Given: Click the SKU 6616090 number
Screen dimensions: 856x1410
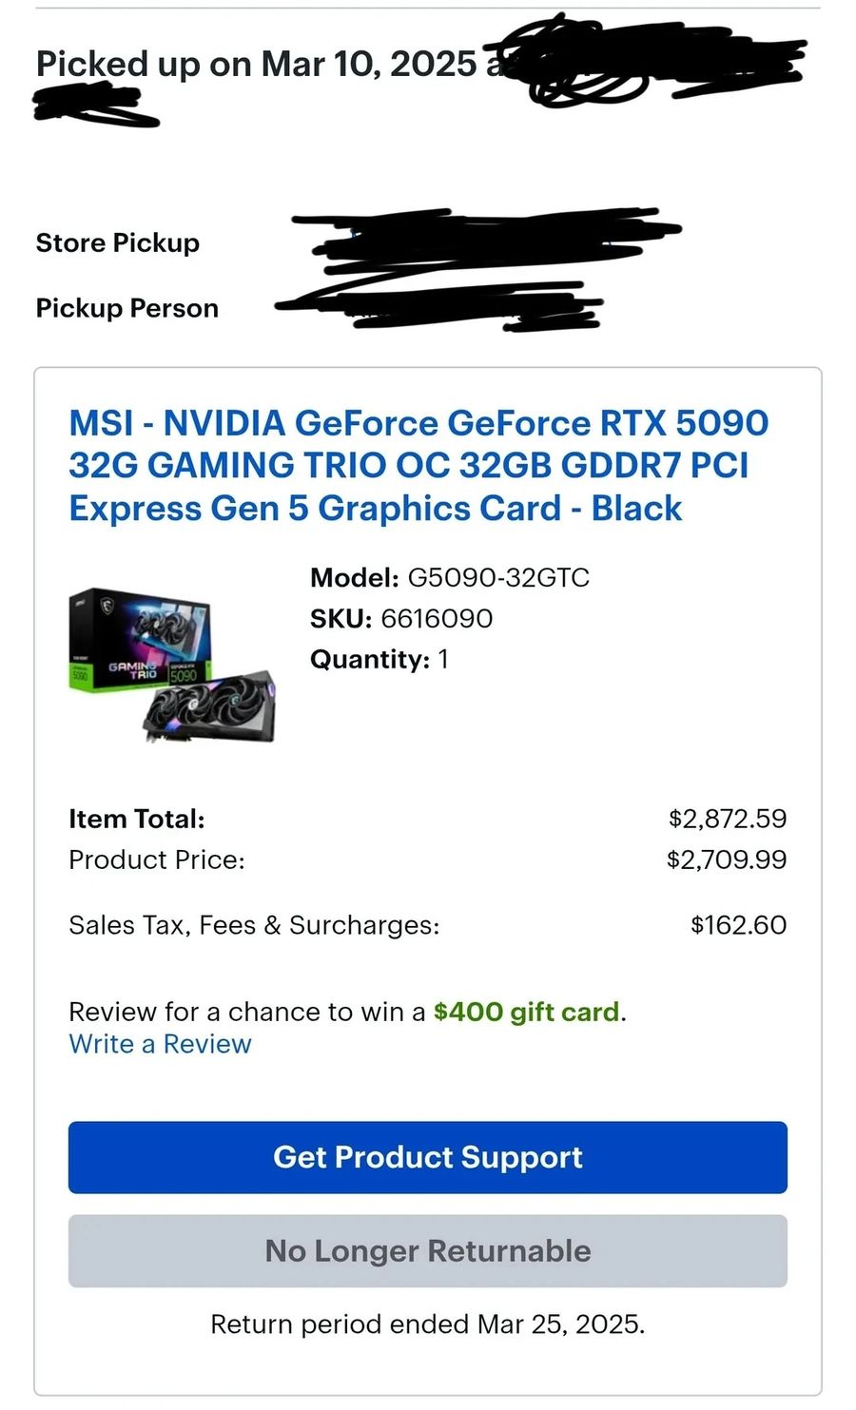Looking at the screenshot, I should [437, 619].
